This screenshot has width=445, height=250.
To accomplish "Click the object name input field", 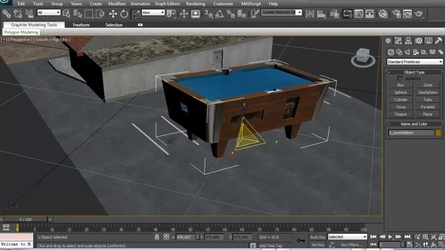I will pyautogui.click(x=411, y=133).
